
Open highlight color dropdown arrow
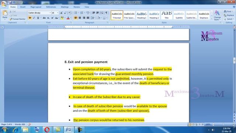coord(65,18)
